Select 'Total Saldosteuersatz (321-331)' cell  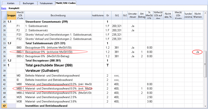pos(58,43)
